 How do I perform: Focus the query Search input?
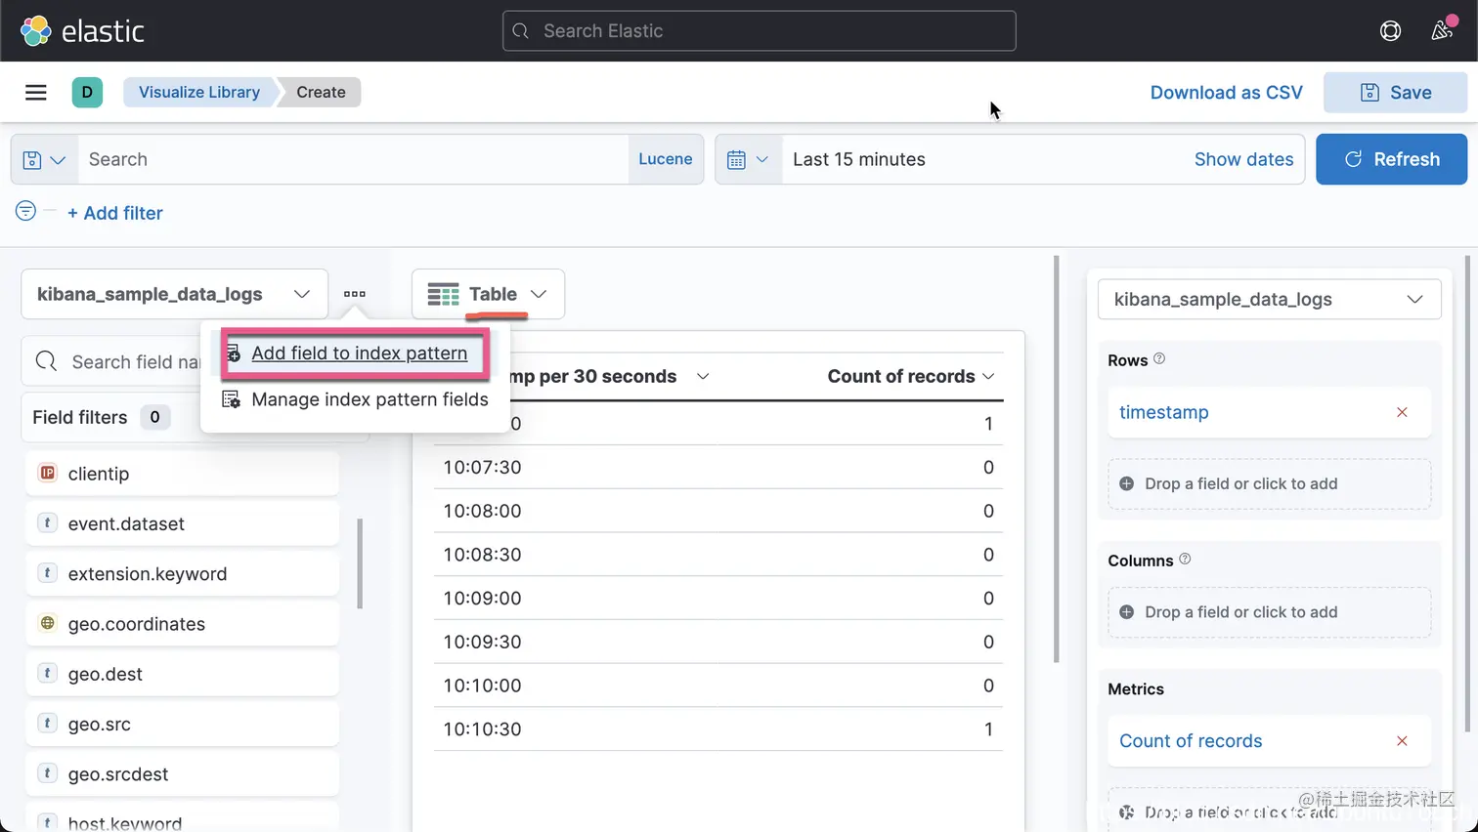point(353,159)
